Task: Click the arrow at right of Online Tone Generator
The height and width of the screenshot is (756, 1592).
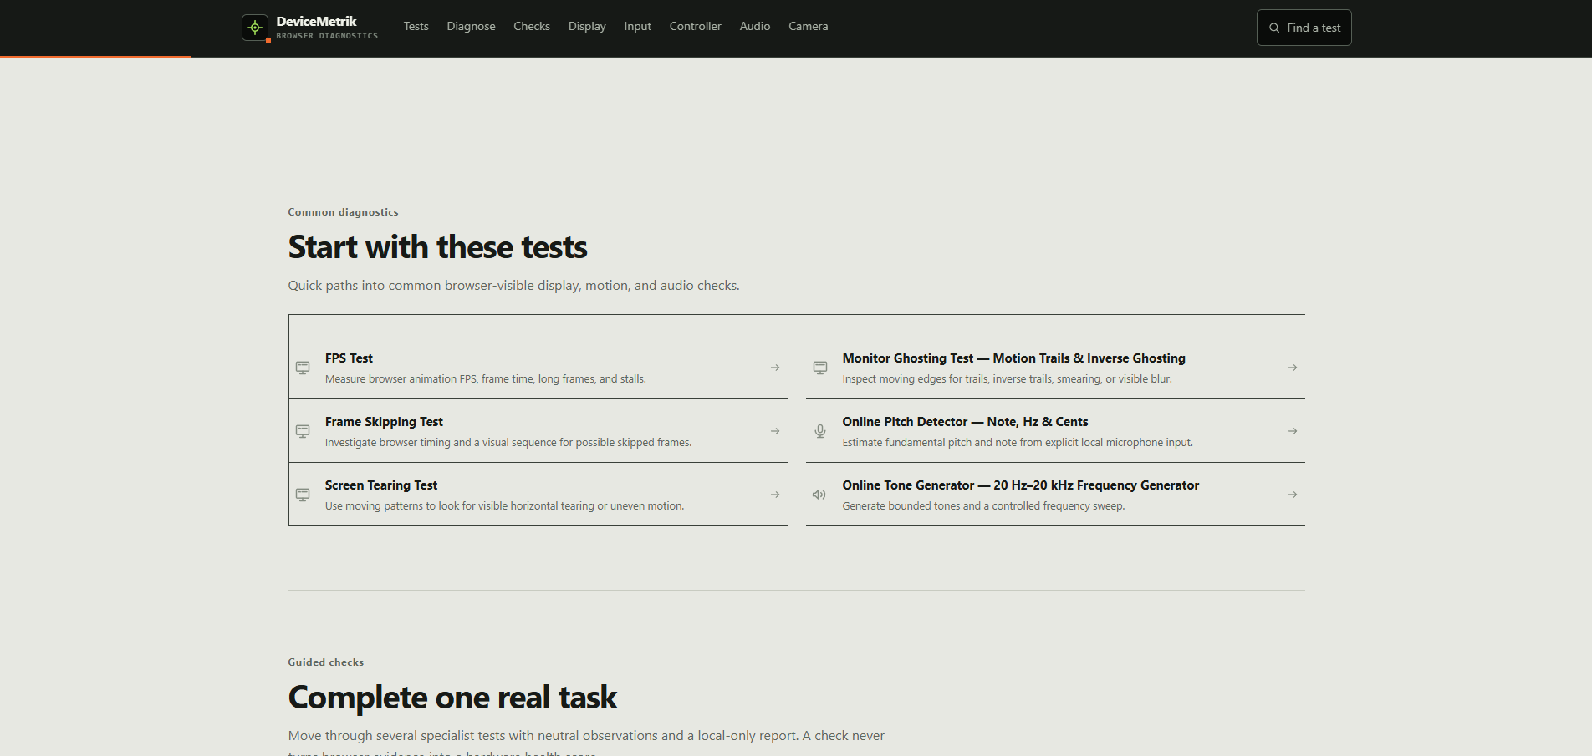Action: 1293,495
